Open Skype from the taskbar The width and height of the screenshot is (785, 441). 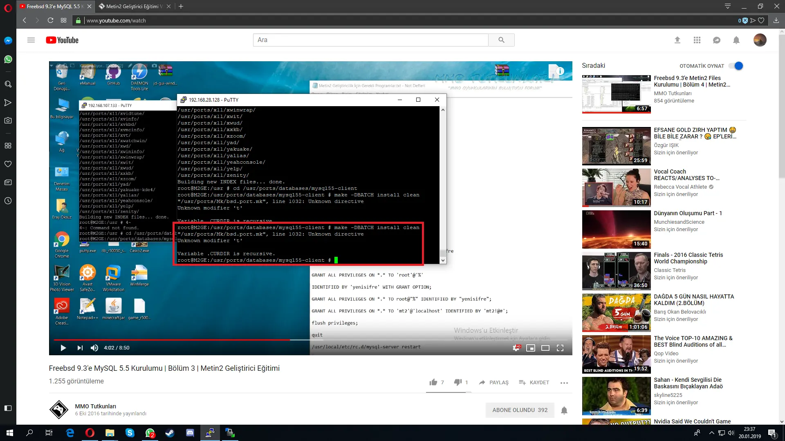[x=130, y=433]
